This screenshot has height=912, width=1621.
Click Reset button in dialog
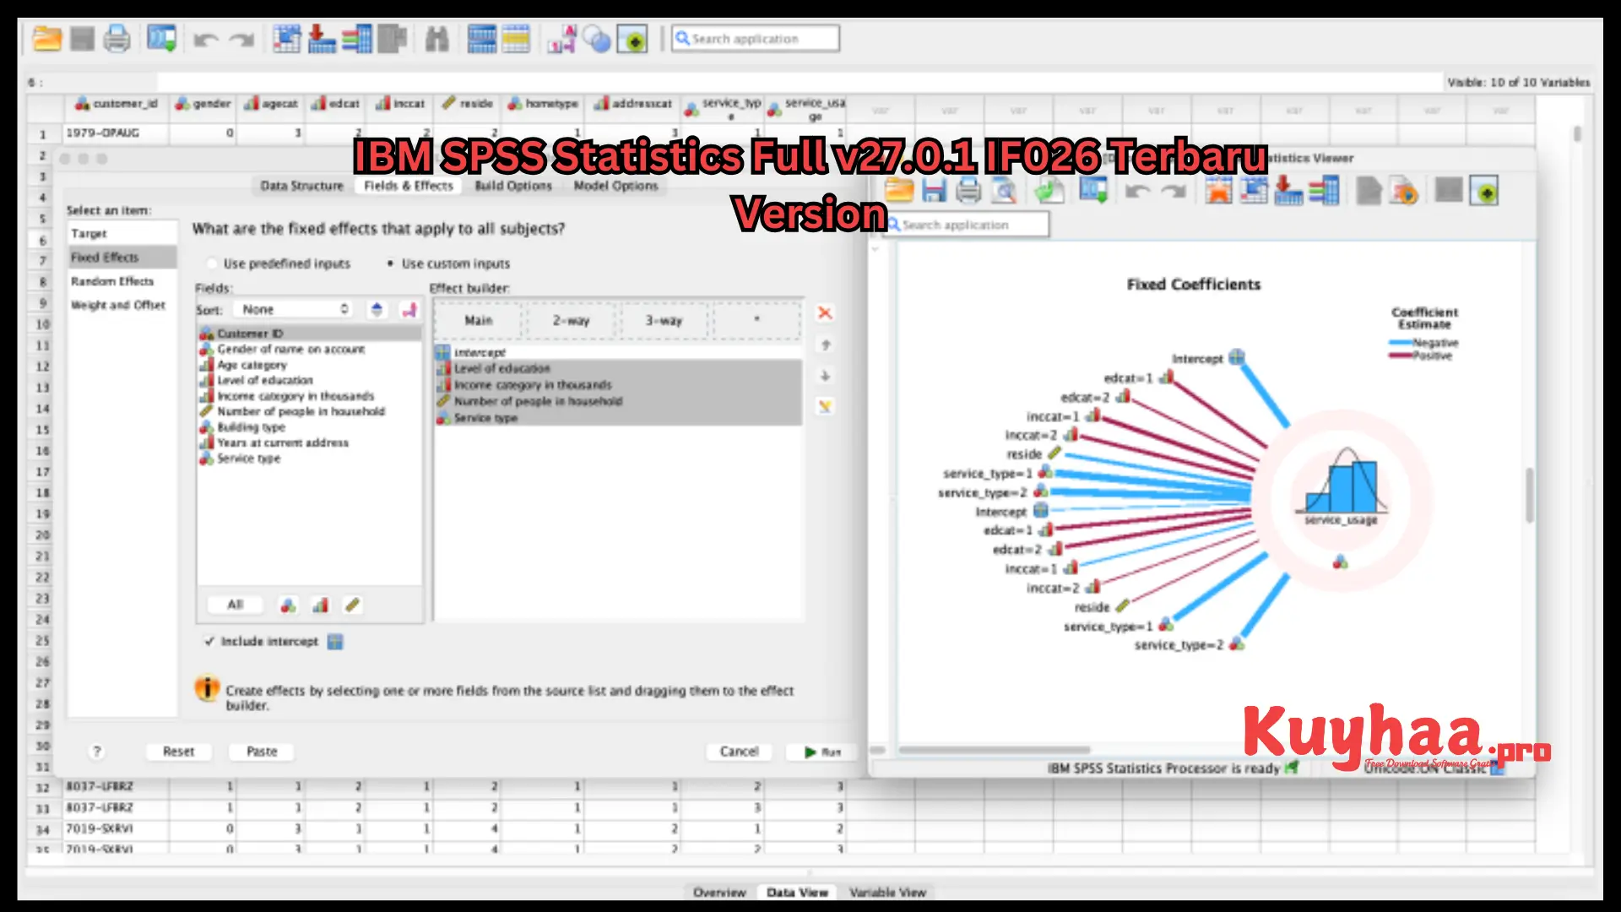pos(178,752)
